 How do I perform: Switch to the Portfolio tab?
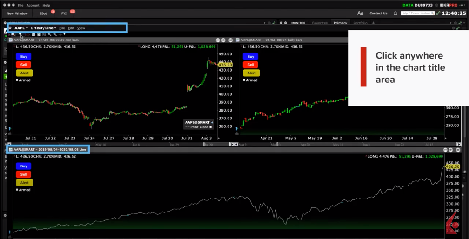coord(360,23)
